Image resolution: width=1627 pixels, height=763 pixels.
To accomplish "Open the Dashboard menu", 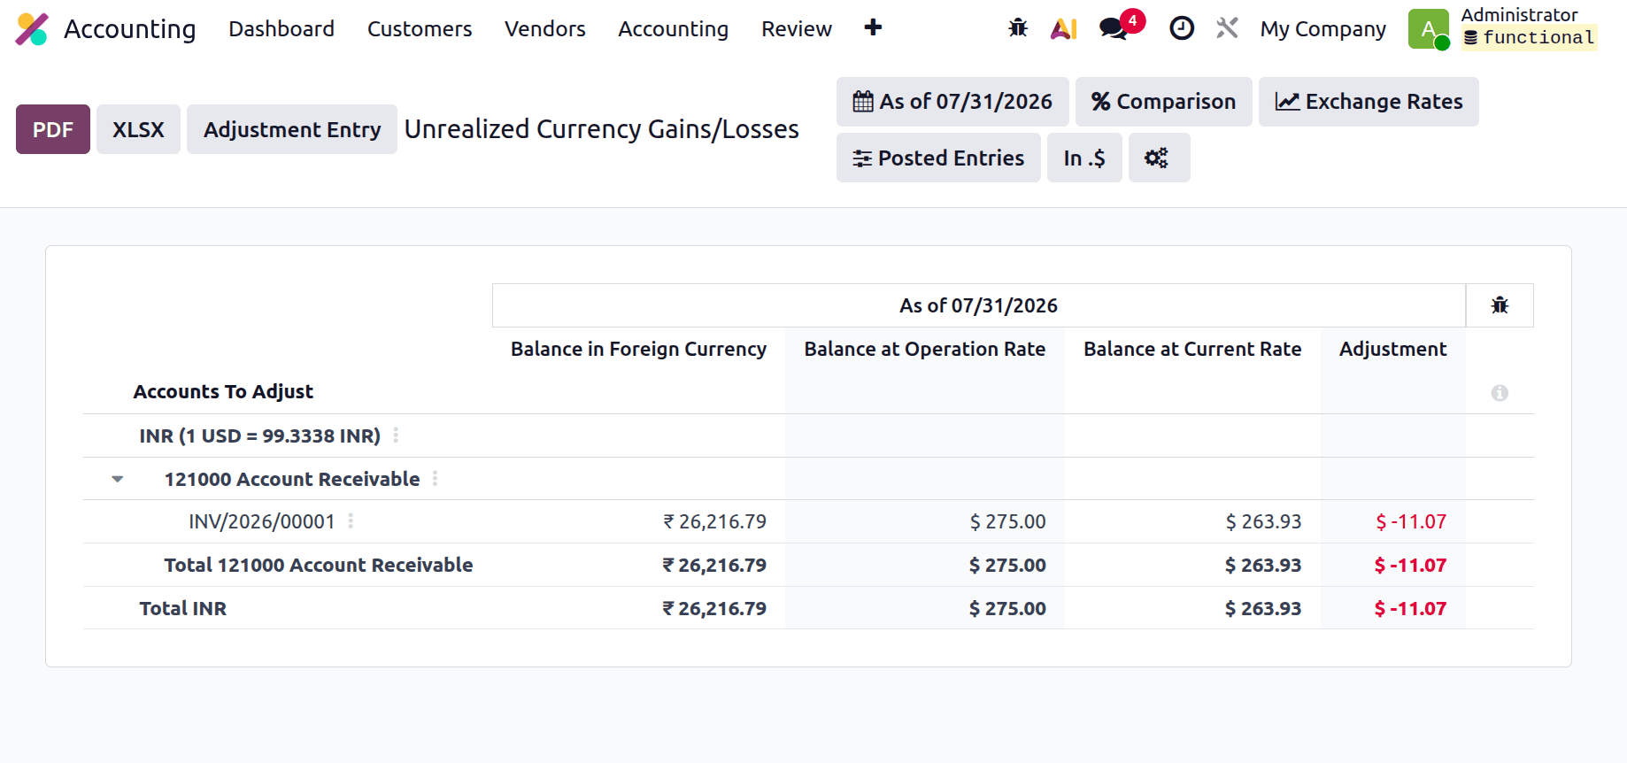I will [281, 29].
